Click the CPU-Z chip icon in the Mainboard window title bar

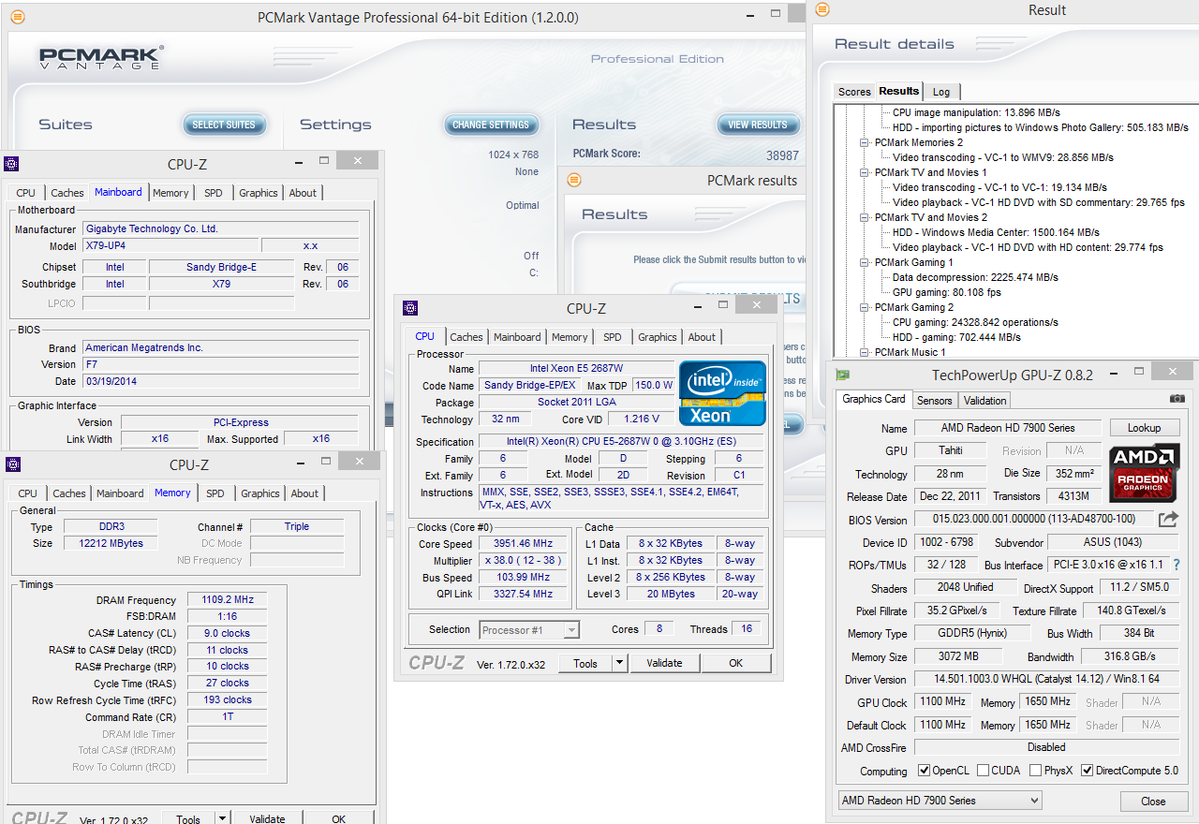coord(11,164)
